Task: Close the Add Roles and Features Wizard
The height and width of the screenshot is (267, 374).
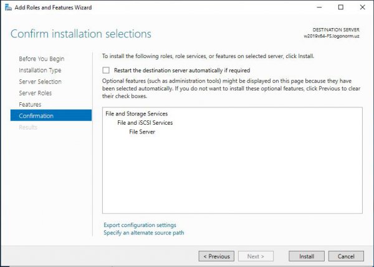Action: (x=363, y=7)
